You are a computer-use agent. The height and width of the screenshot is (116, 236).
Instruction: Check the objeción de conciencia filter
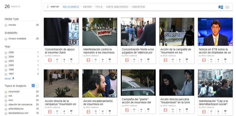(x=6, y=105)
